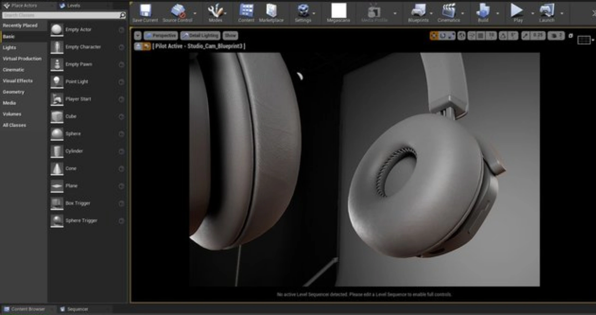This screenshot has width=596, height=315.
Task: Click info circle beside Plane
Action: pos(121,186)
